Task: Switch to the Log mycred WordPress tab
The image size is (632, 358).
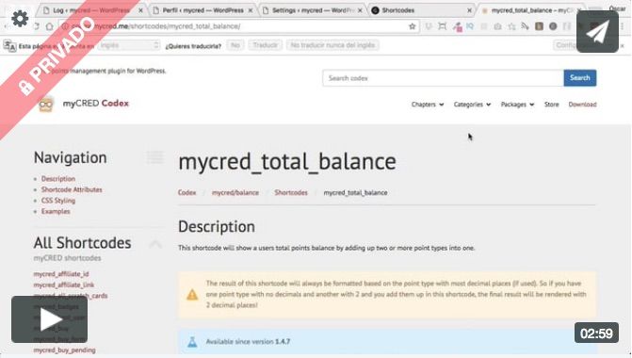Action: [x=91, y=10]
